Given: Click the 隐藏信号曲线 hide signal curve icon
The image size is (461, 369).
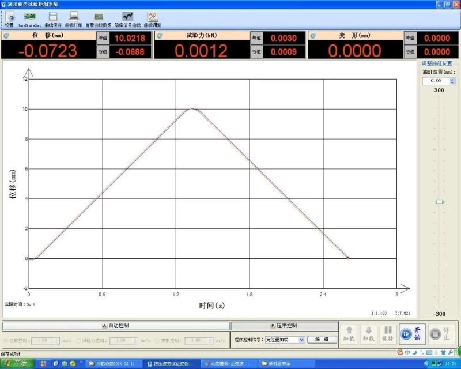Looking at the screenshot, I should point(127,19).
